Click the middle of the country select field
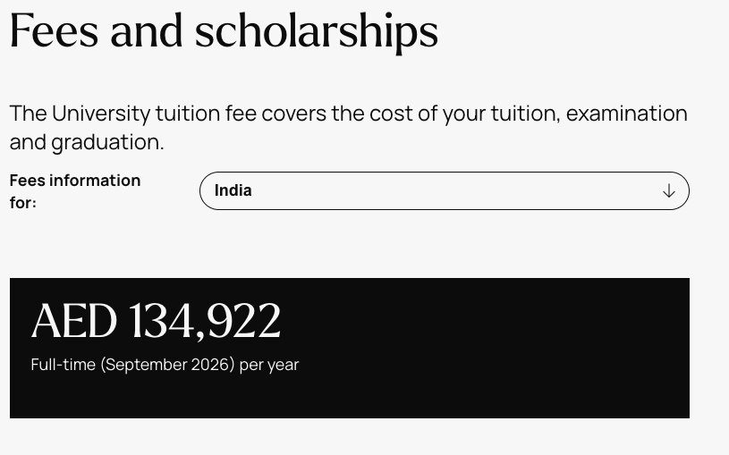 [444, 191]
